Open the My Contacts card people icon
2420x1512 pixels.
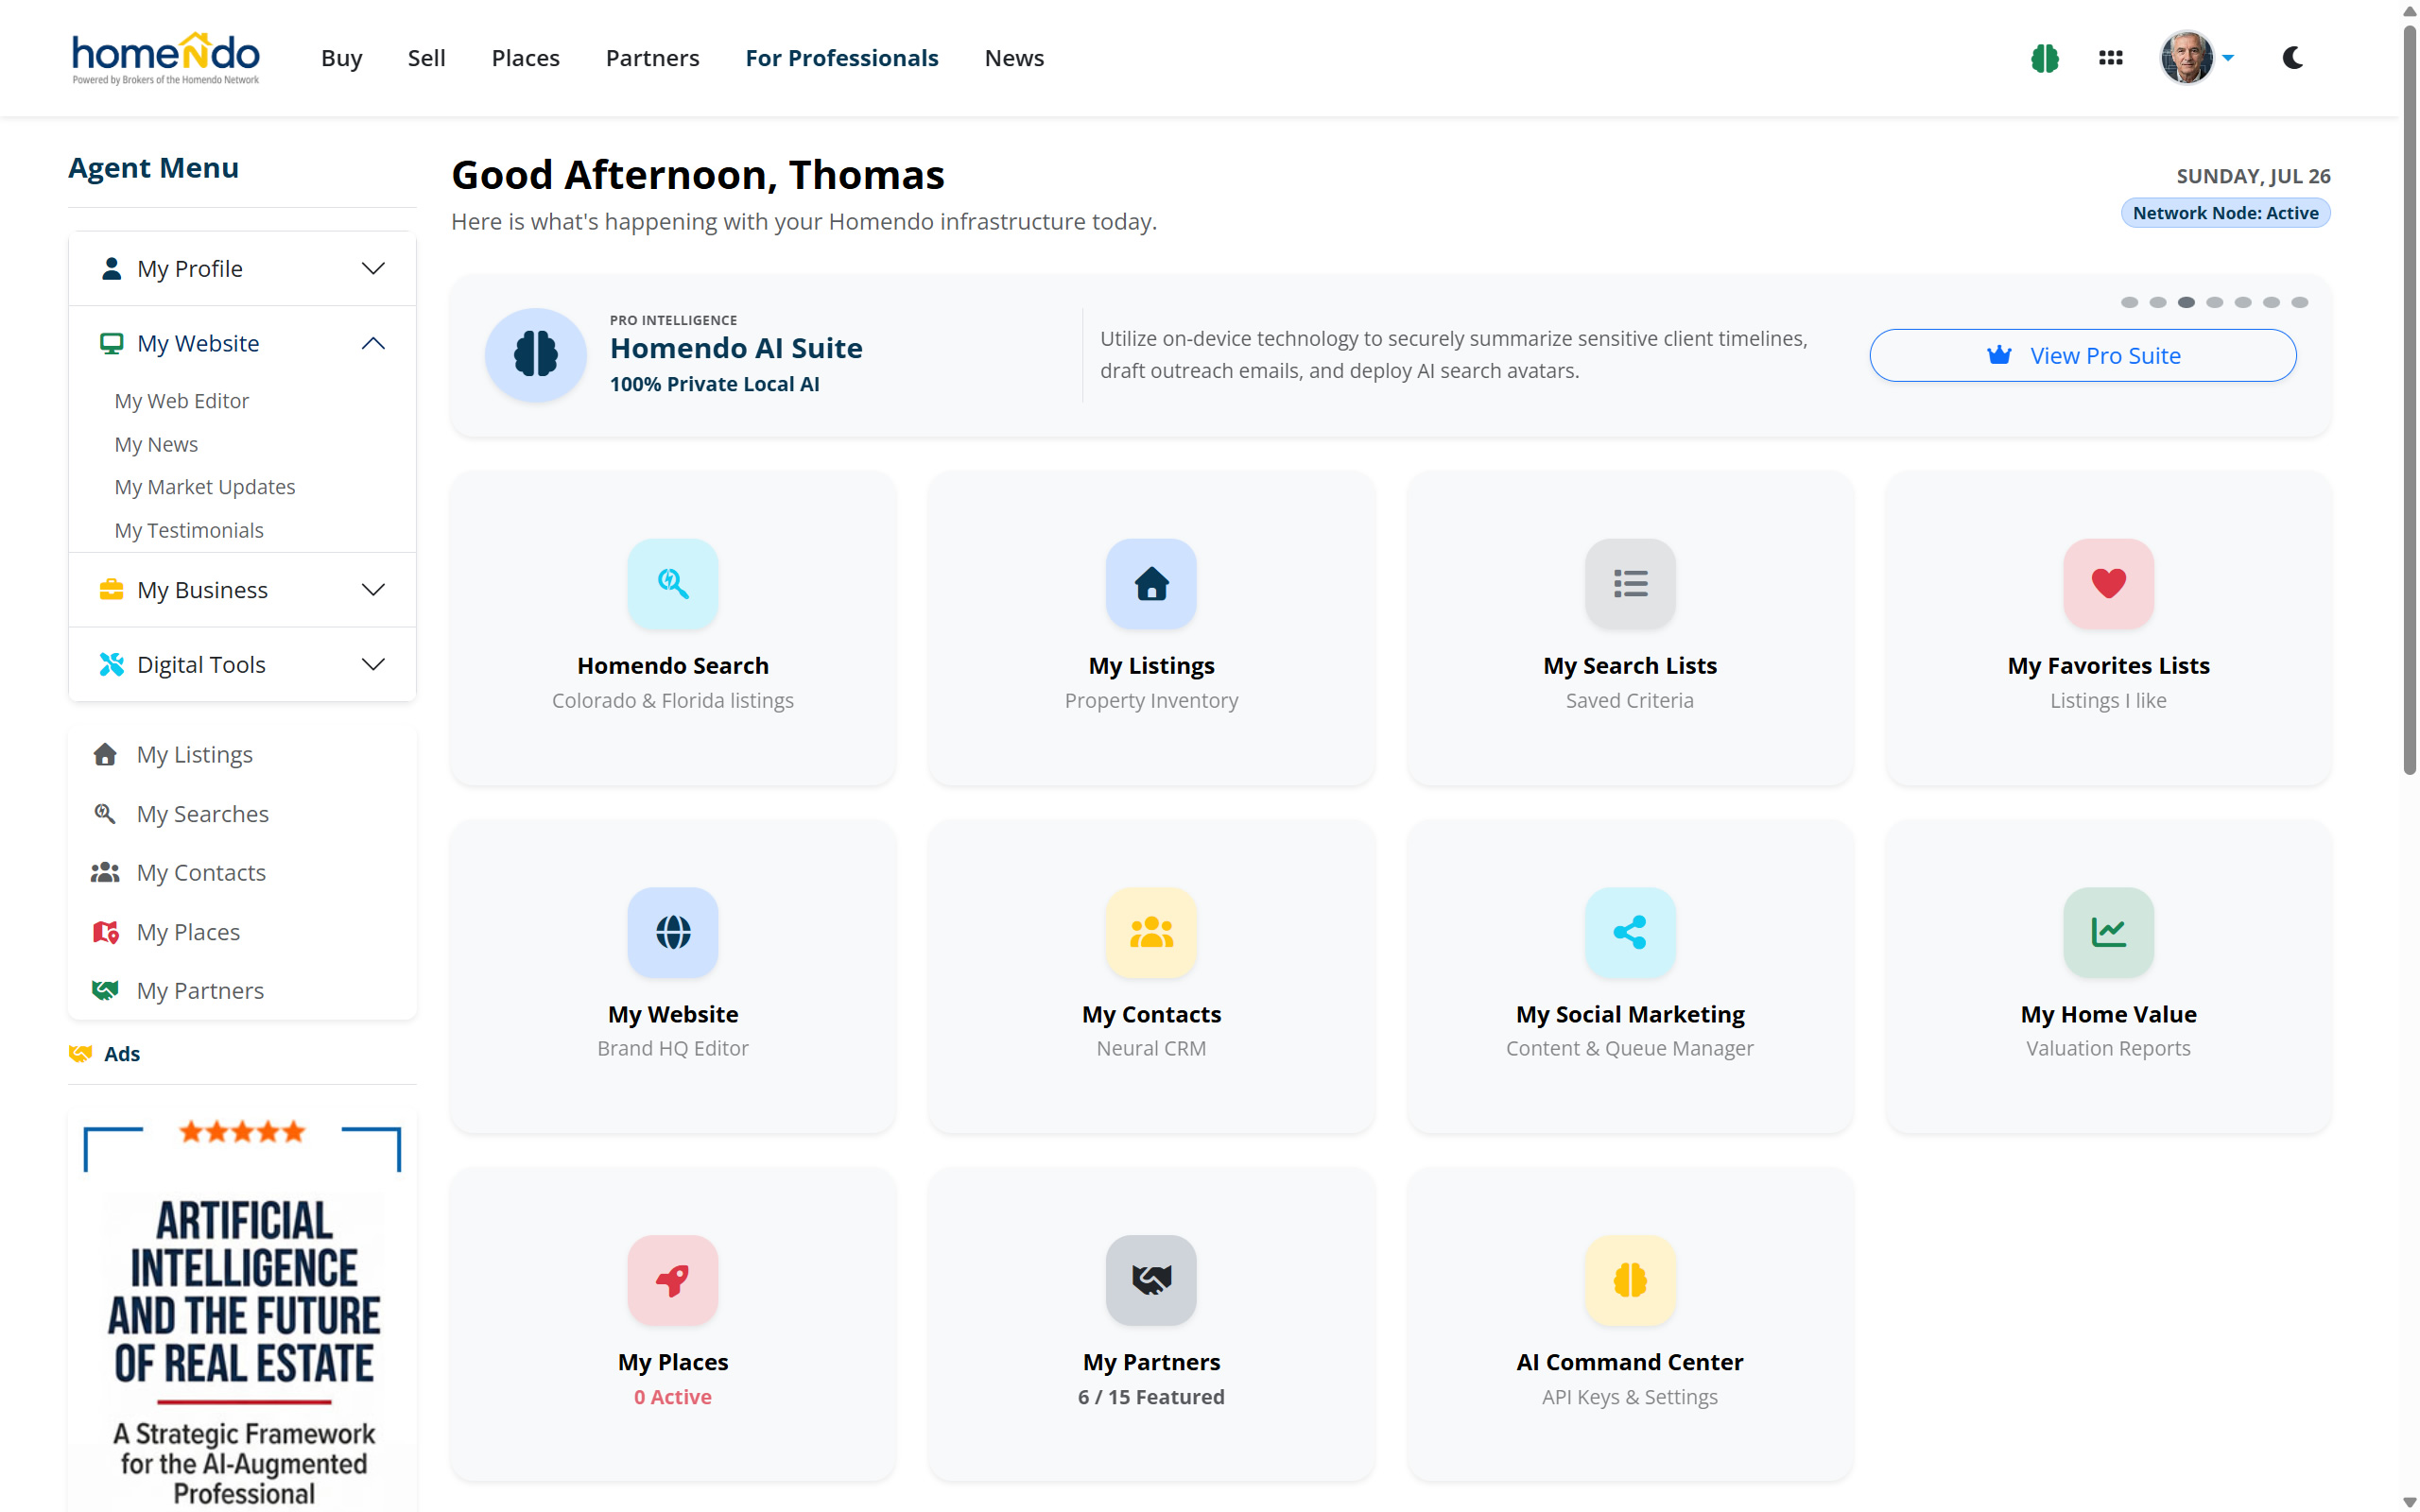click(1151, 932)
